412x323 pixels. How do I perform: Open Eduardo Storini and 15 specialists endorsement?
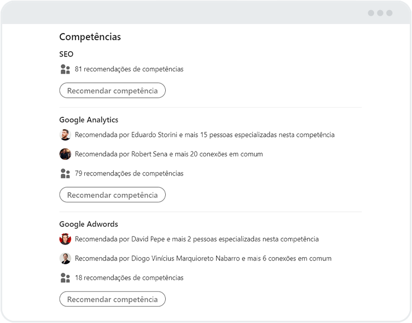(205, 135)
